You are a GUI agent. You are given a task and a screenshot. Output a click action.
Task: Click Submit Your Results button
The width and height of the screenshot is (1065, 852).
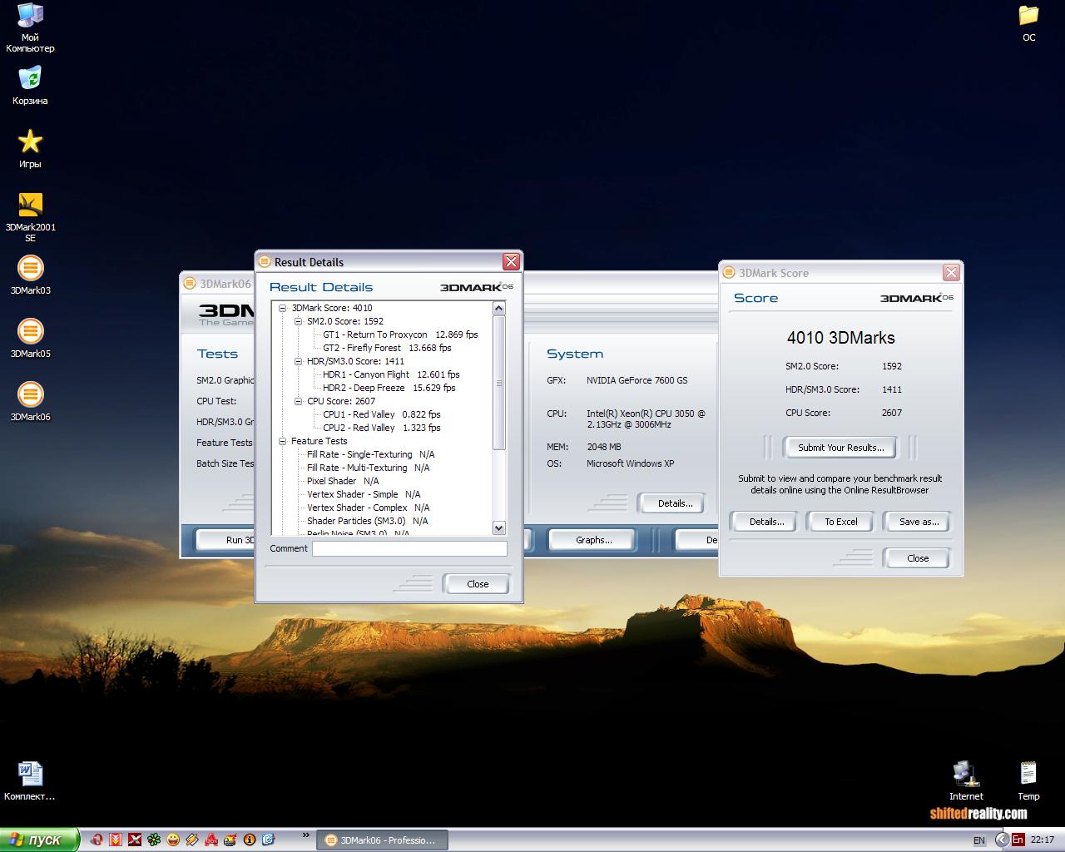[840, 448]
